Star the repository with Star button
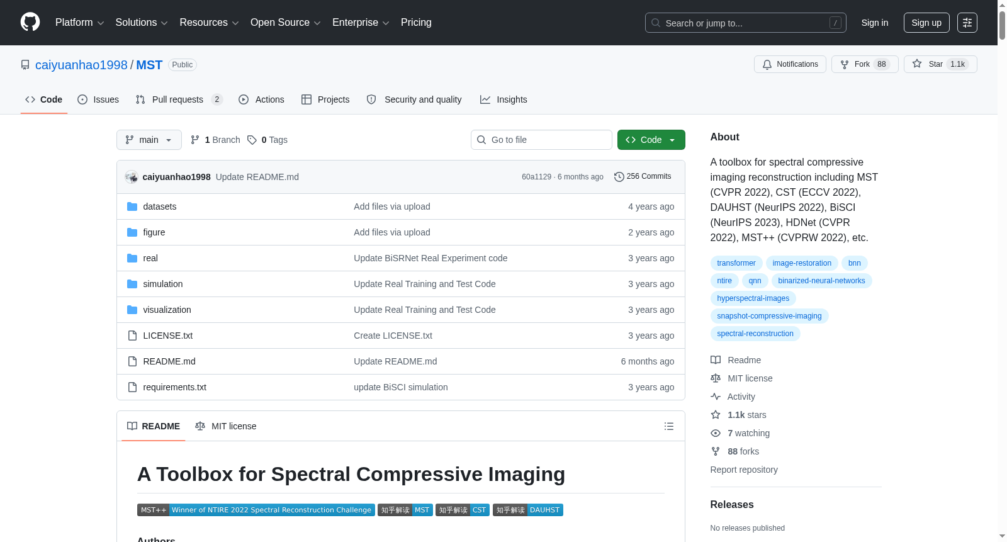Screen dimensions: 1007x542 [x=940, y=64]
